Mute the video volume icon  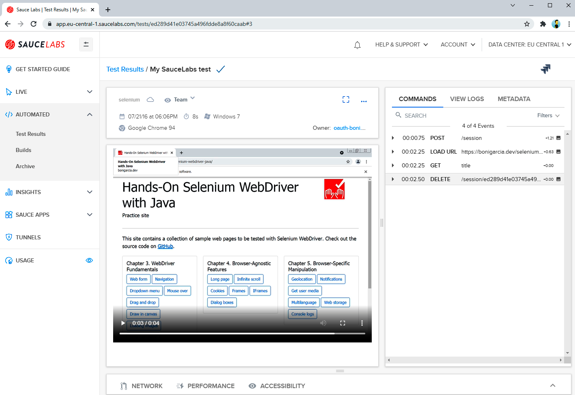[323, 323]
